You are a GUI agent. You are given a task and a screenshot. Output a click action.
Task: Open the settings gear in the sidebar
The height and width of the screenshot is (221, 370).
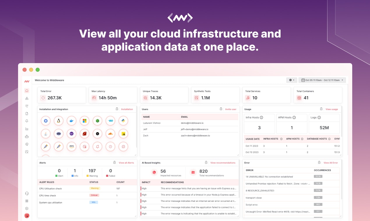[27, 208]
